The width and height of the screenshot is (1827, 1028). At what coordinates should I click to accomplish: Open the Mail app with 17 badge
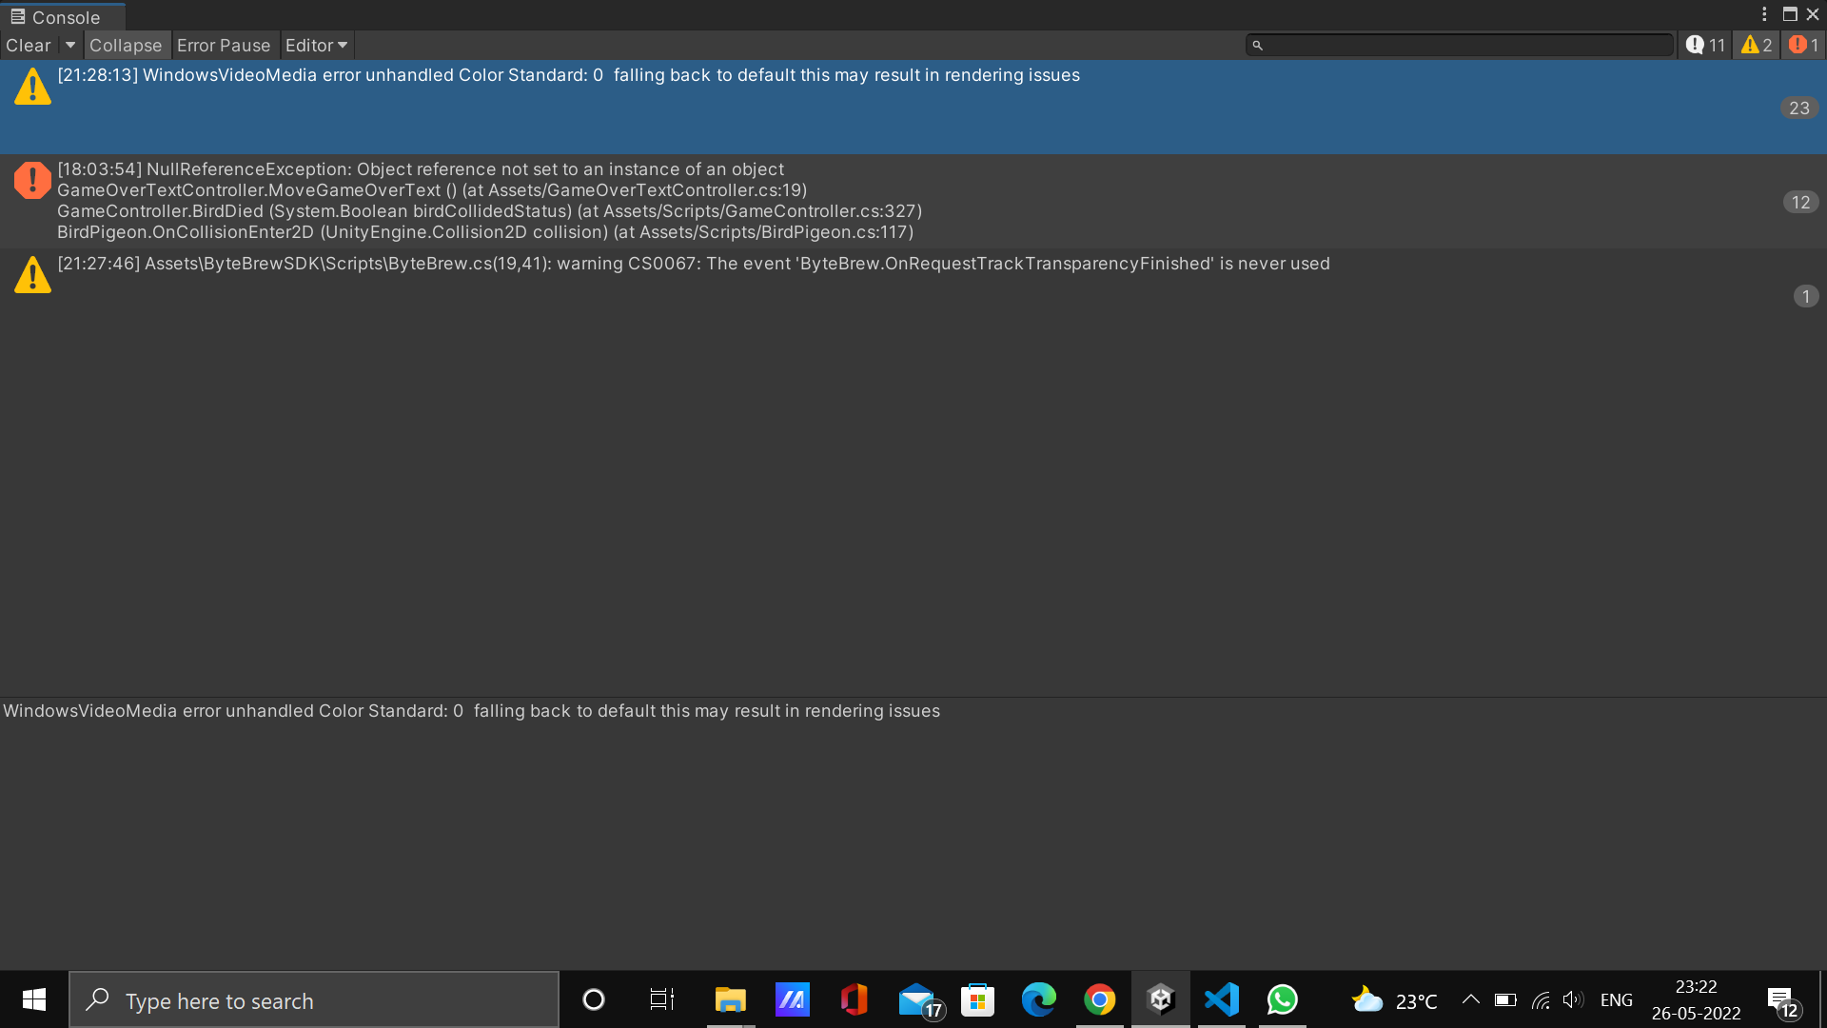click(x=917, y=999)
